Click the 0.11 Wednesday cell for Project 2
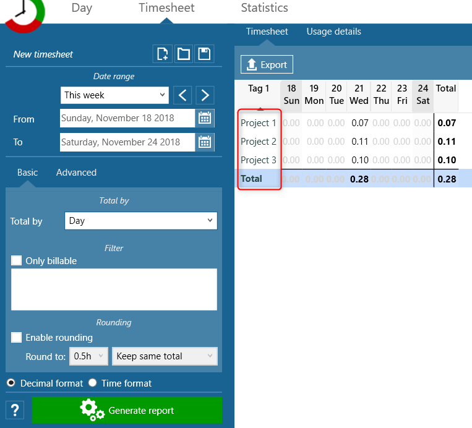This screenshot has height=428, width=472. point(359,142)
